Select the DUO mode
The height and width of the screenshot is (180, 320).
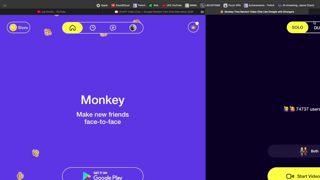coord(317,28)
